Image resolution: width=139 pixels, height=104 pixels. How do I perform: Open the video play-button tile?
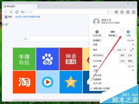pyautogui.click(x=48, y=82)
